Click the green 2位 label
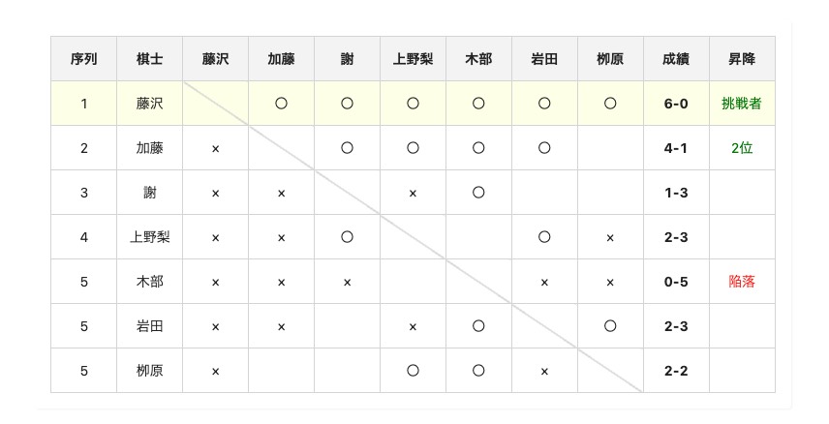 click(742, 148)
